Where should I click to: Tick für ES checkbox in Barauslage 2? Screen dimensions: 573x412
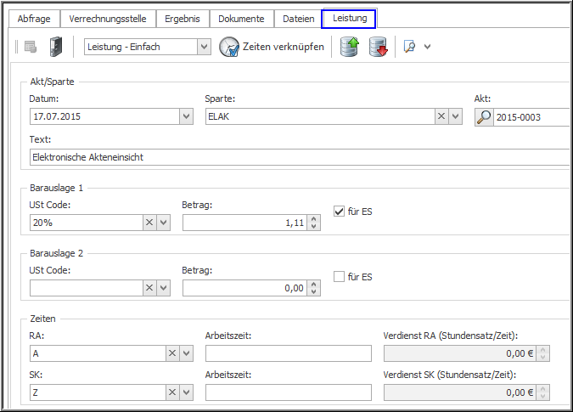[339, 277]
